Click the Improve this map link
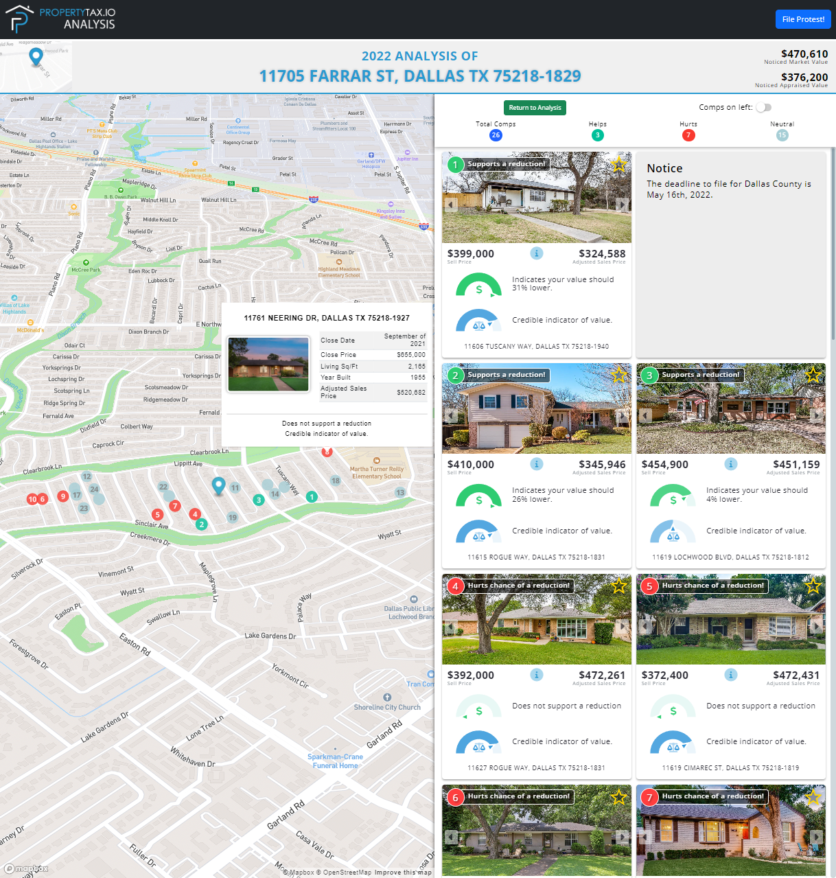 [x=404, y=873]
